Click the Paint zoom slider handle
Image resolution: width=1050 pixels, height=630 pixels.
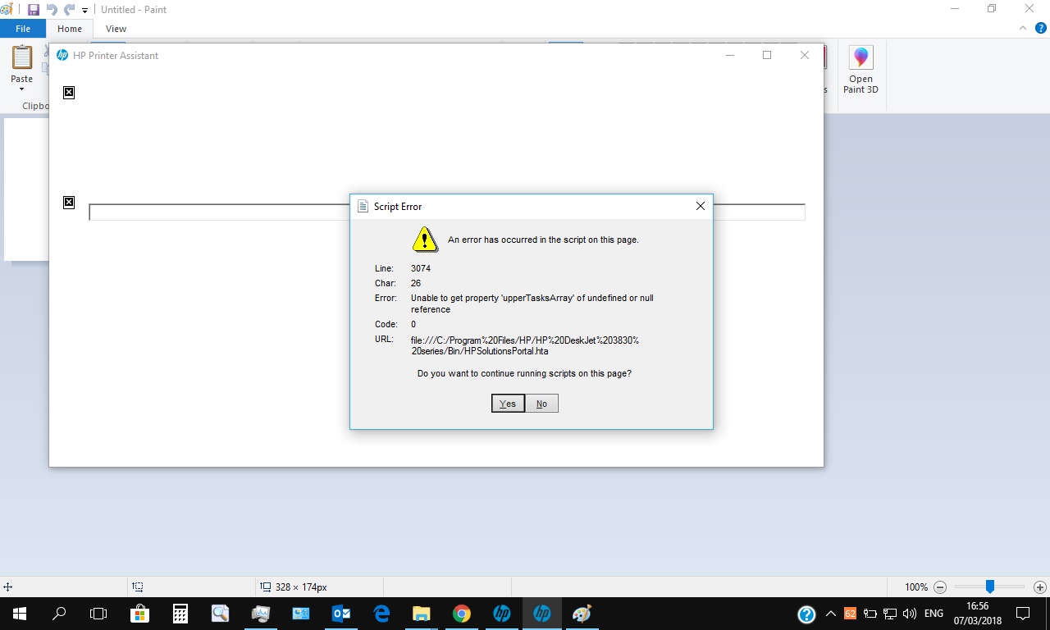tap(990, 587)
